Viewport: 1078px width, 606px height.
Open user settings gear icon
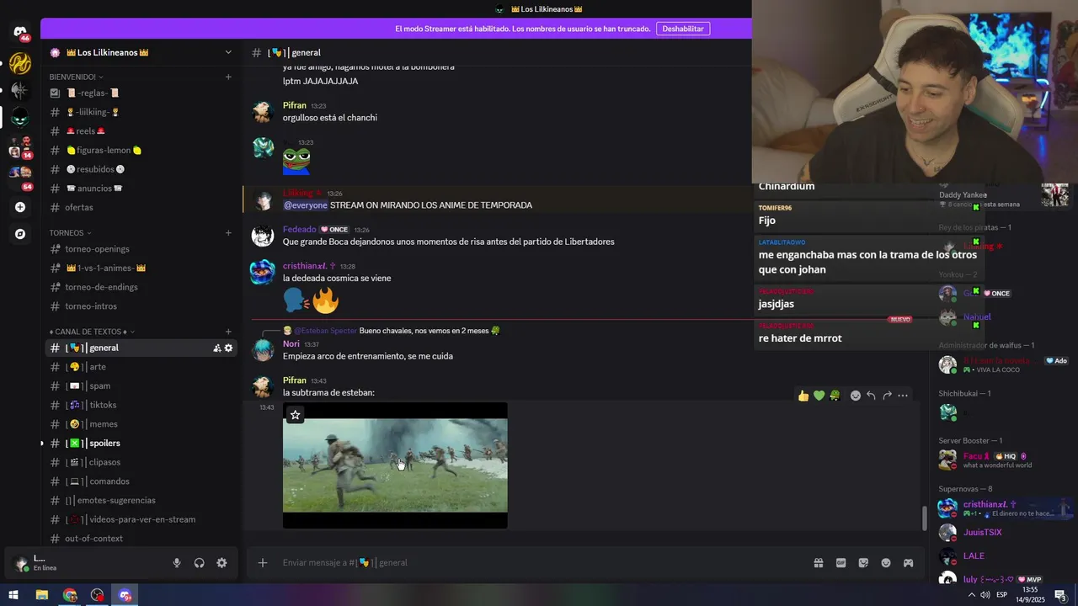[x=221, y=563]
